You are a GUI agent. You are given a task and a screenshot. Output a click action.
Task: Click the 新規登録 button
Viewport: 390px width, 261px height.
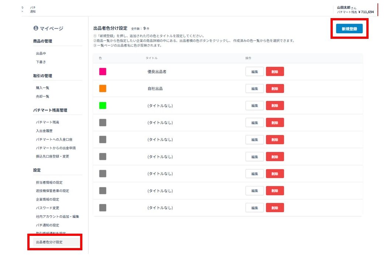(x=349, y=29)
